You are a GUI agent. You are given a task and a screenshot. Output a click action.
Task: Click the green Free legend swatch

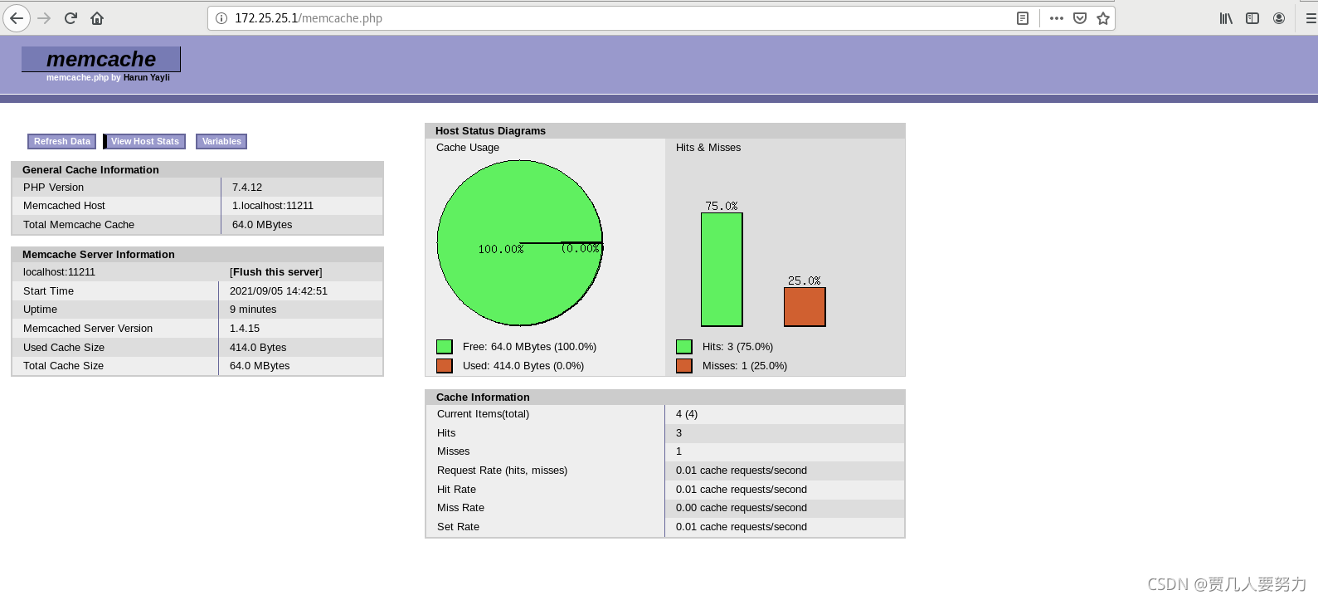pyautogui.click(x=445, y=347)
